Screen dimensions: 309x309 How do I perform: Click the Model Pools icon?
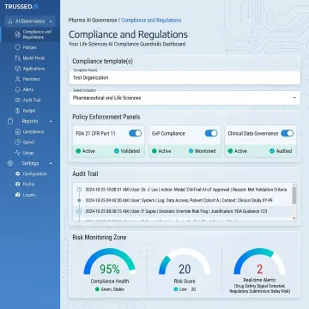pyautogui.click(x=17, y=58)
